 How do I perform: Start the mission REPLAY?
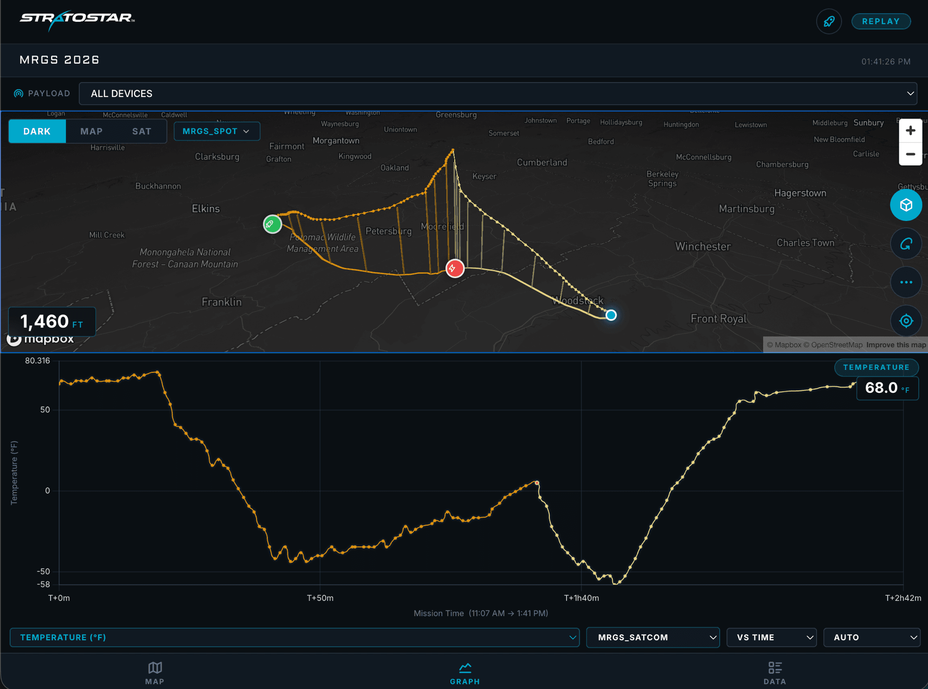coord(881,21)
